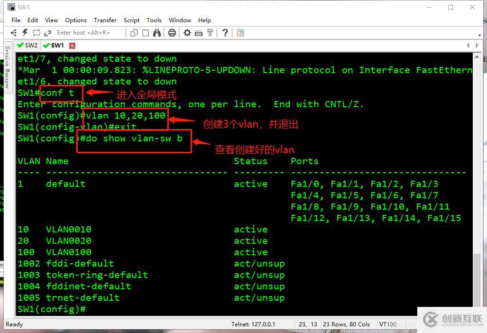Click the 'Ports' column header text

304,161
